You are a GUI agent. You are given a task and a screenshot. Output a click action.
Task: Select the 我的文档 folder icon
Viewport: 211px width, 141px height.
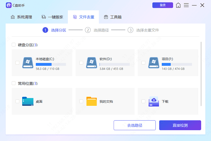pos(91,101)
